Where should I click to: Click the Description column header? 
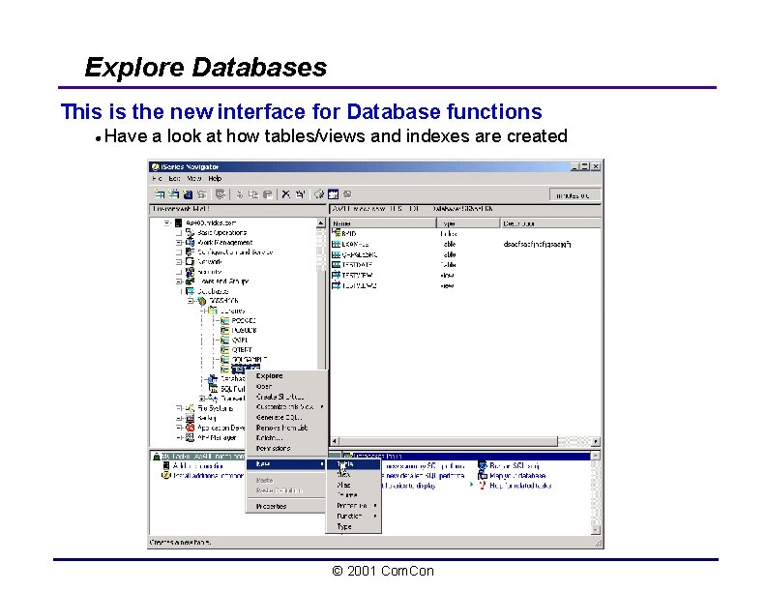tap(551, 223)
